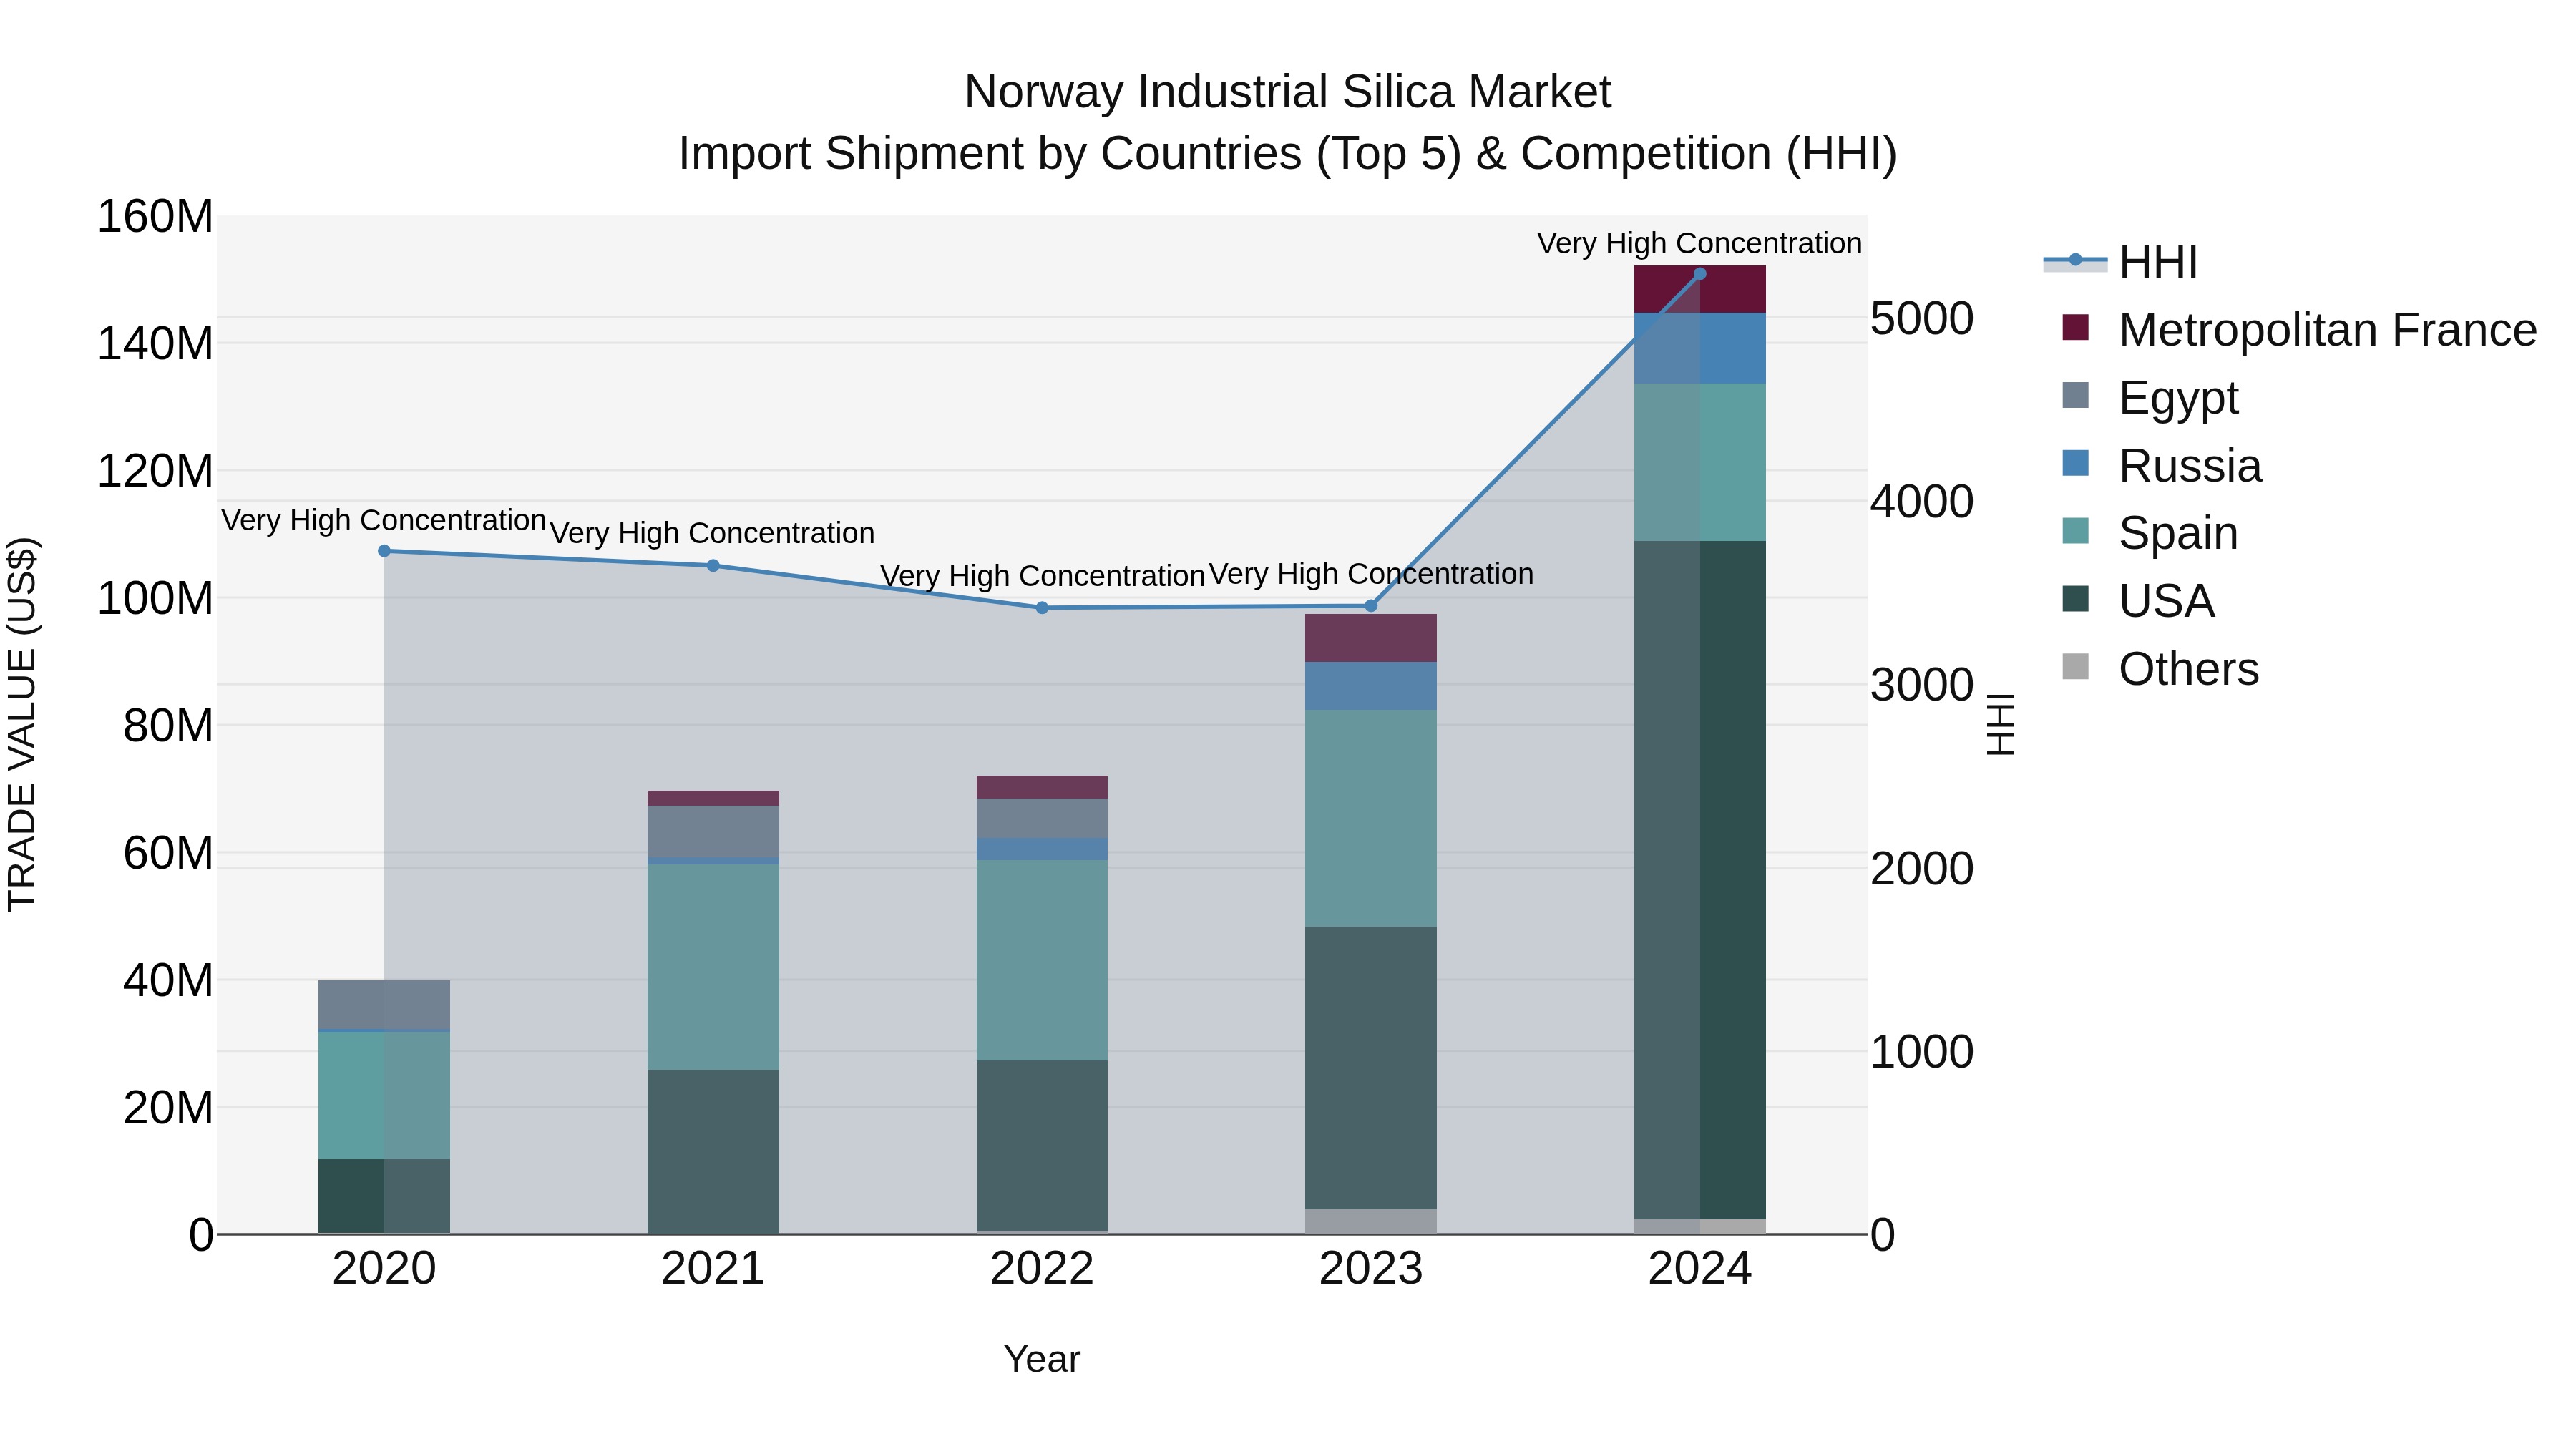Click the Russia blue legend swatch
The image size is (2576, 1449).
2075,464
